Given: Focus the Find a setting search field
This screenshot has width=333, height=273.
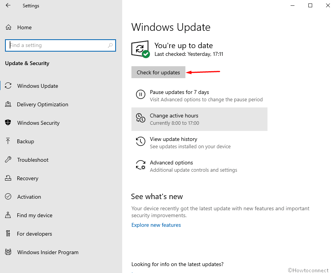Looking at the screenshot, I should [x=61, y=45].
